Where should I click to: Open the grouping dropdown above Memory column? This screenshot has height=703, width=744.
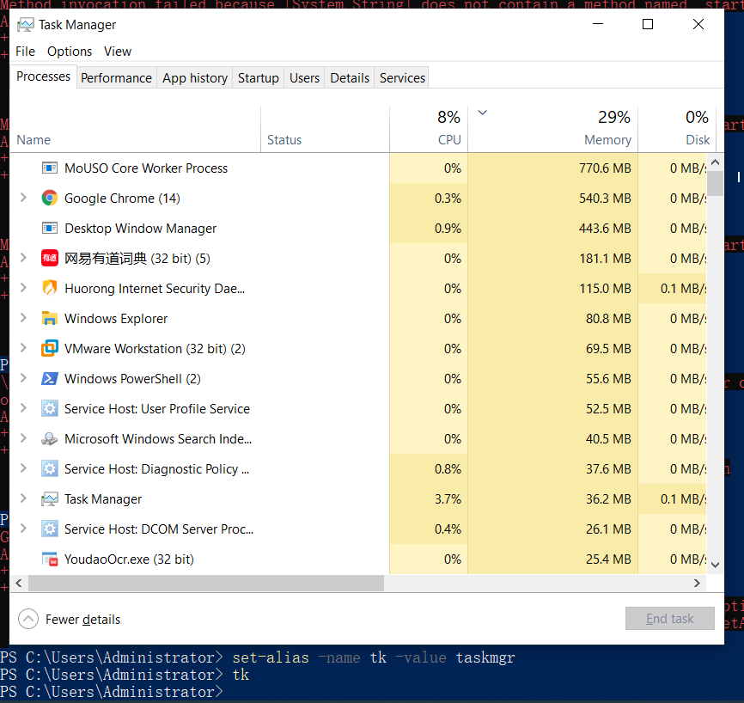tap(482, 113)
